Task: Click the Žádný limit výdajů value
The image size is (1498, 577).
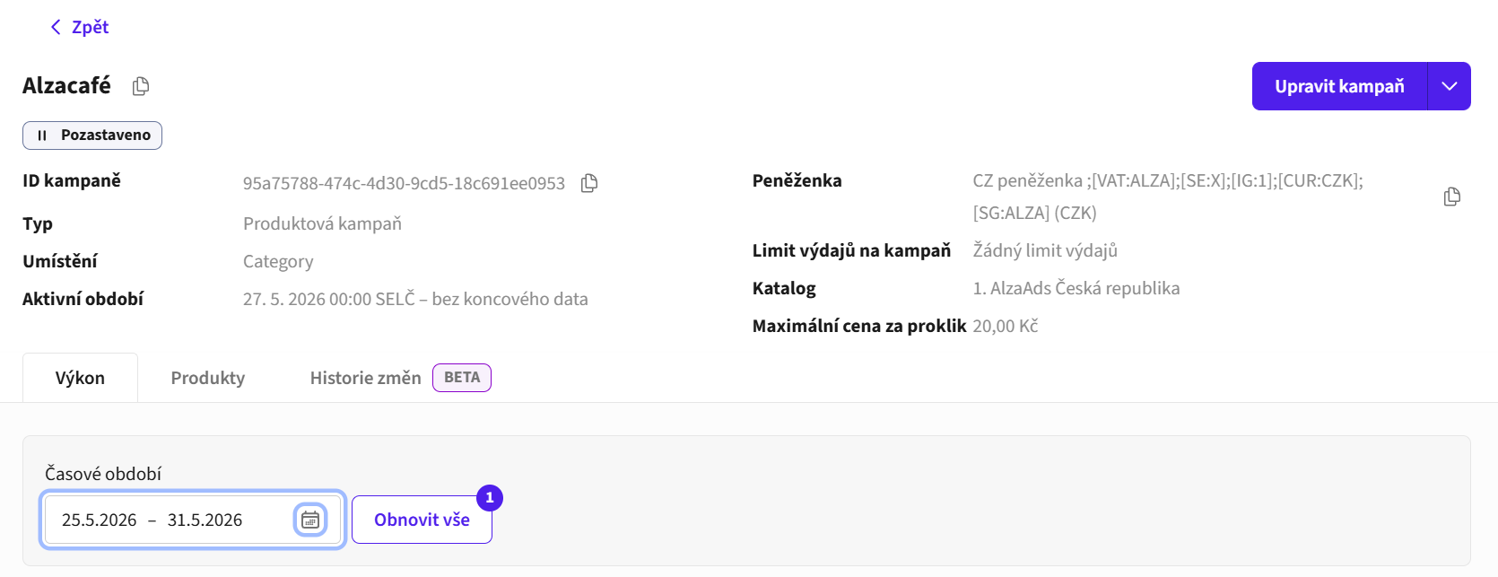Action: pos(1045,250)
